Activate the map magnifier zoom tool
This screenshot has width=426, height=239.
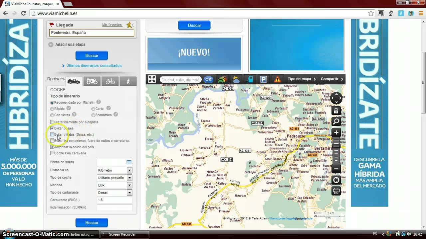[x=336, y=121]
